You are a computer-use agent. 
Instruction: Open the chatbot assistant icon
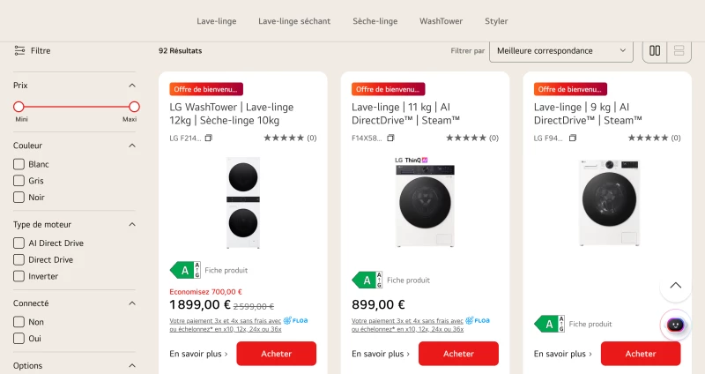coord(675,325)
